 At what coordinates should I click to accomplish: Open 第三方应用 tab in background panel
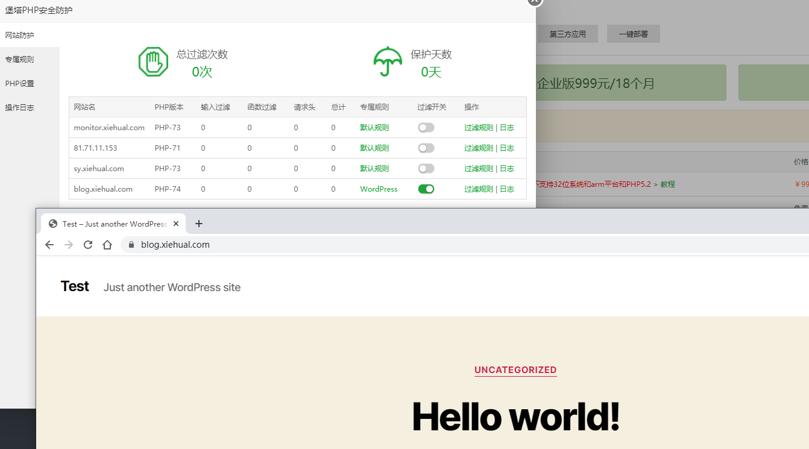click(567, 34)
